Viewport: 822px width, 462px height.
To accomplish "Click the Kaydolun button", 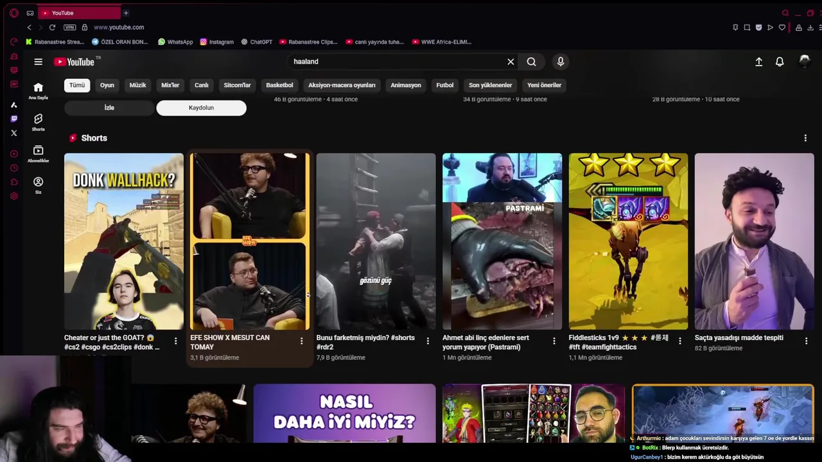I will 201,108.
